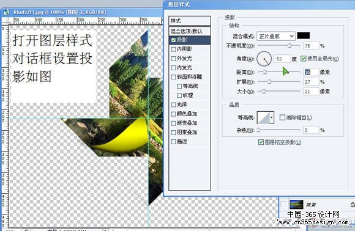
Task: Open the 混合模式 blend mode dropdown
Action: click(276, 36)
